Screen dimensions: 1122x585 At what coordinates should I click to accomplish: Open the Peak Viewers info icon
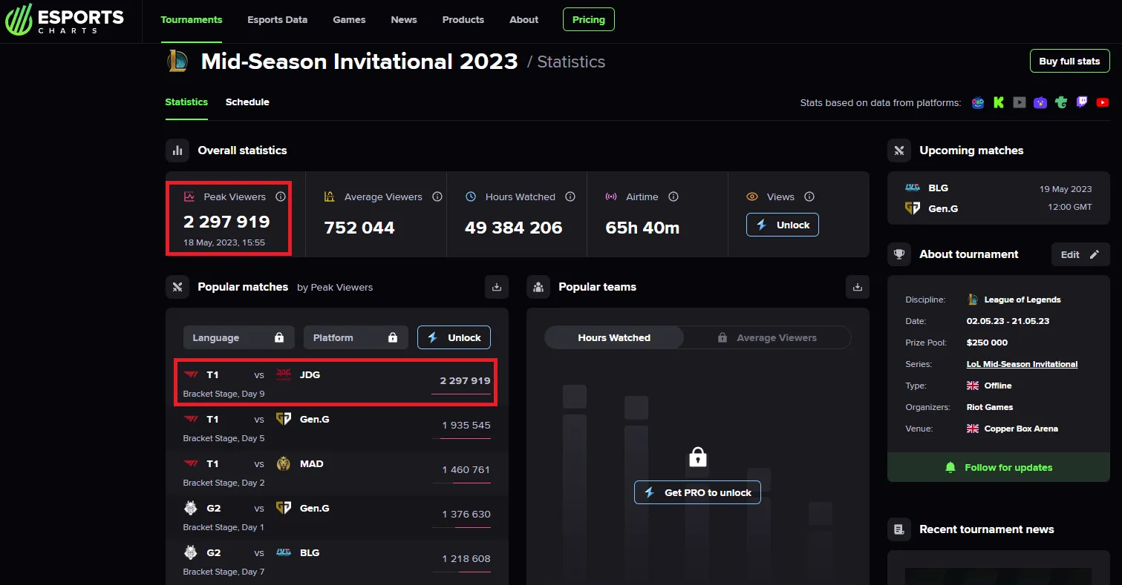click(281, 196)
